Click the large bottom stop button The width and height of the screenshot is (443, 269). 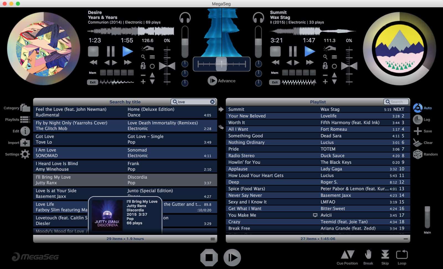[x=209, y=258]
